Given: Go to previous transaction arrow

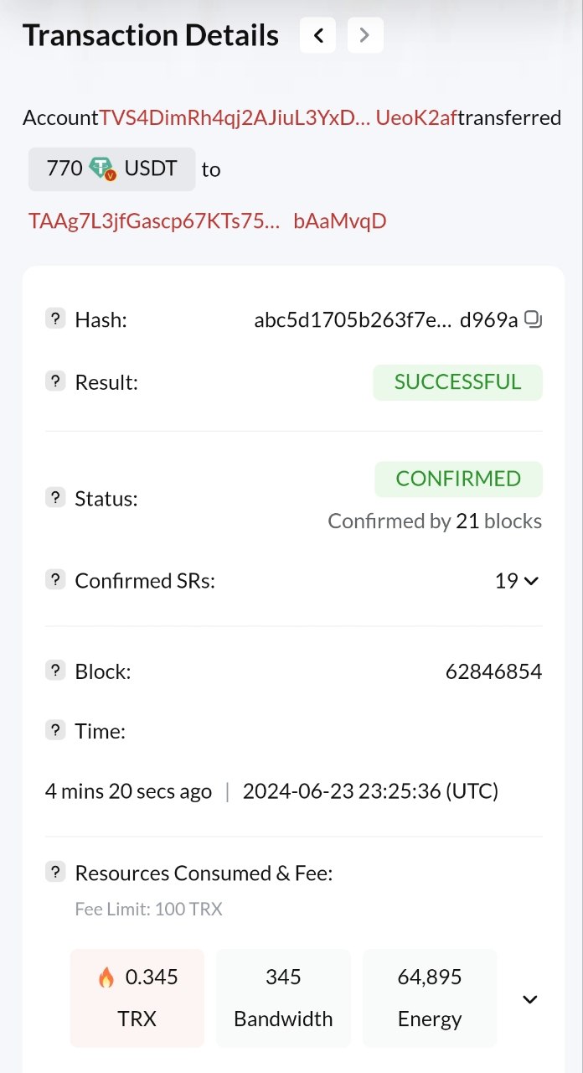Looking at the screenshot, I should coord(317,35).
